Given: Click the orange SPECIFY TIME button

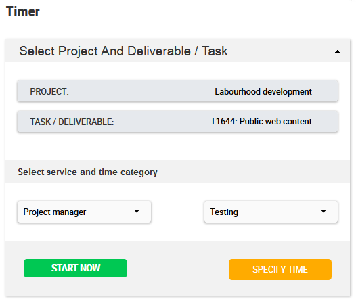Looking at the screenshot, I should click(x=280, y=269).
